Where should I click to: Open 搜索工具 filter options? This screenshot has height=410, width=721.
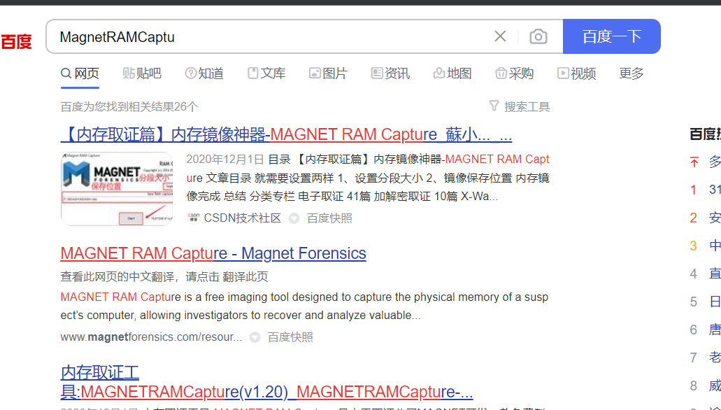click(x=527, y=107)
